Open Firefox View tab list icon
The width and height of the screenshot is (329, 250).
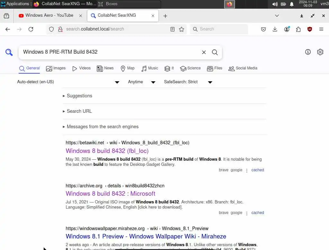[6, 16]
